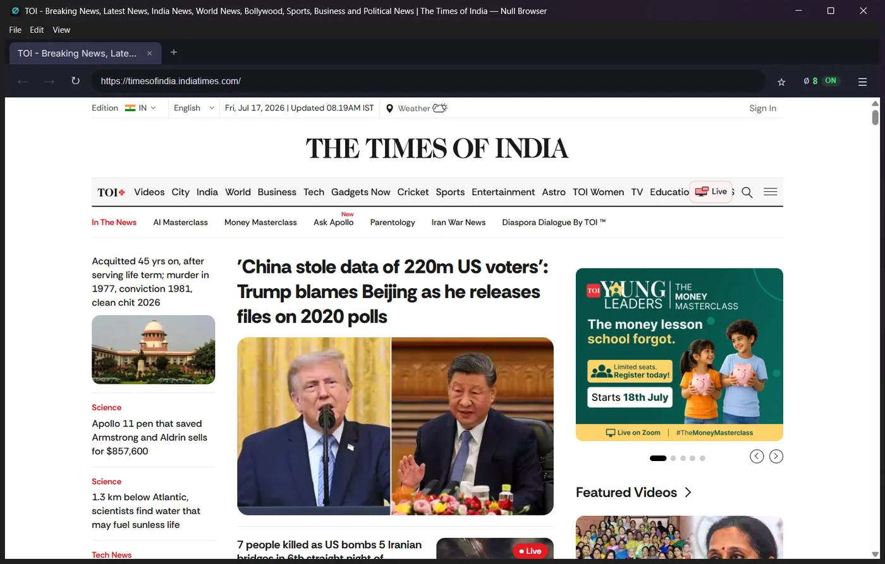Open the Money Masterclass link
This screenshot has width=885, height=564.
pos(260,222)
